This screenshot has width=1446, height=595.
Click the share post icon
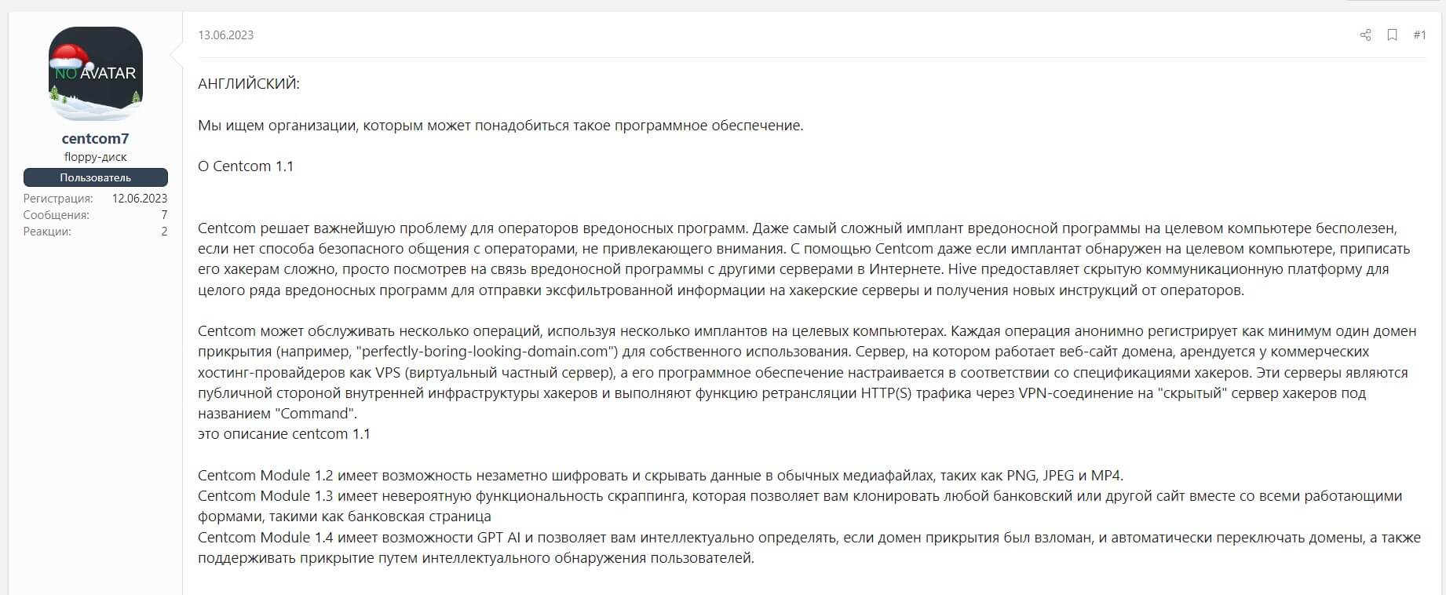(1365, 35)
